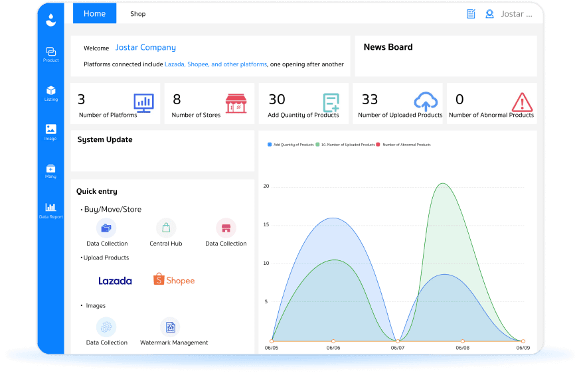Click the 06/07 chart data point
This screenshot has width=581, height=373.
[x=397, y=341]
